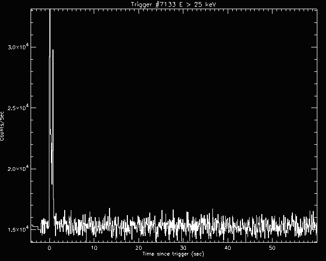
Task: Click the plot title 'Trigger #7133 E > 25 keV'
Action: coord(173,5)
